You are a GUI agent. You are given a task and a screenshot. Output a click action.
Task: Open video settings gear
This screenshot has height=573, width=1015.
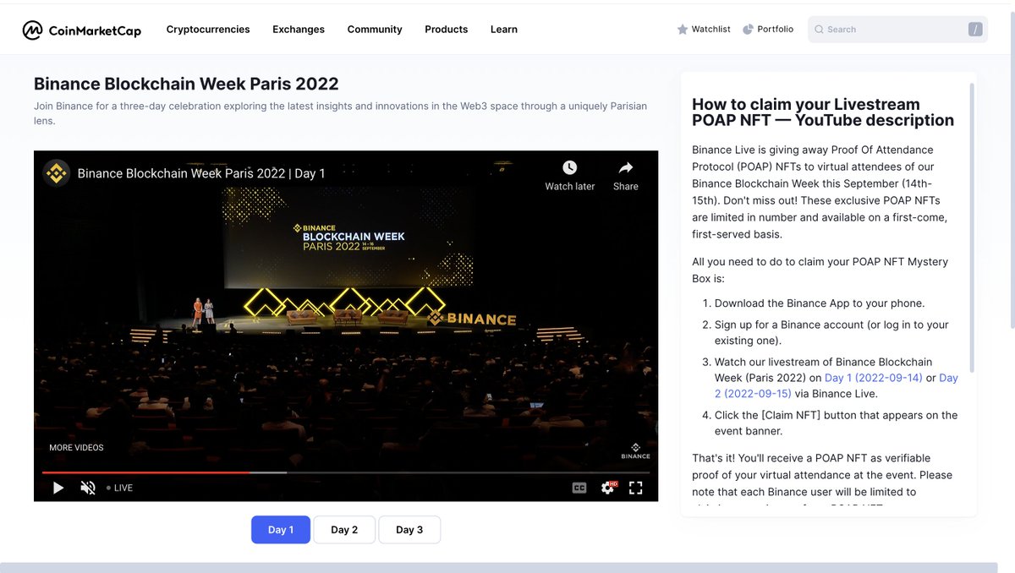point(608,488)
